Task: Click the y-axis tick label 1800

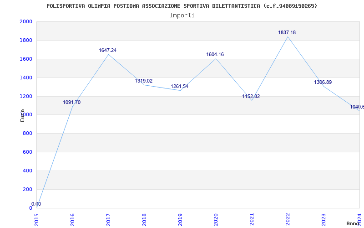Action: click(26, 40)
